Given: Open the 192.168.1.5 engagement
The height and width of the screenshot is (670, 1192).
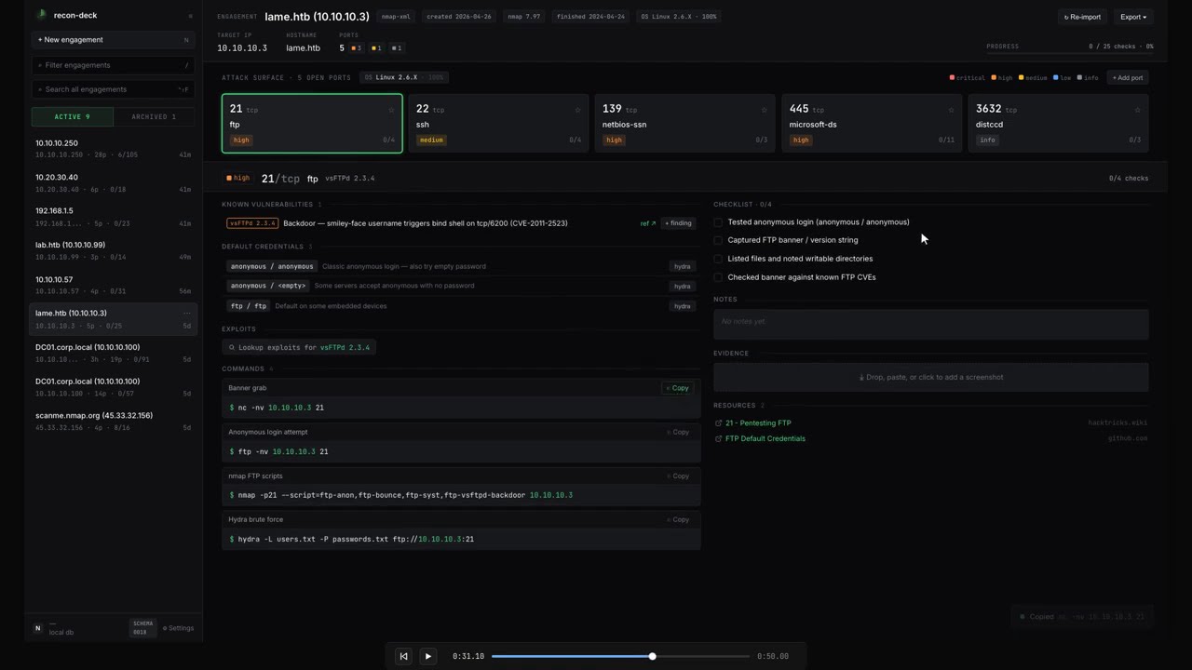Looking at the screenshot, I should click(x=113, y=217).
